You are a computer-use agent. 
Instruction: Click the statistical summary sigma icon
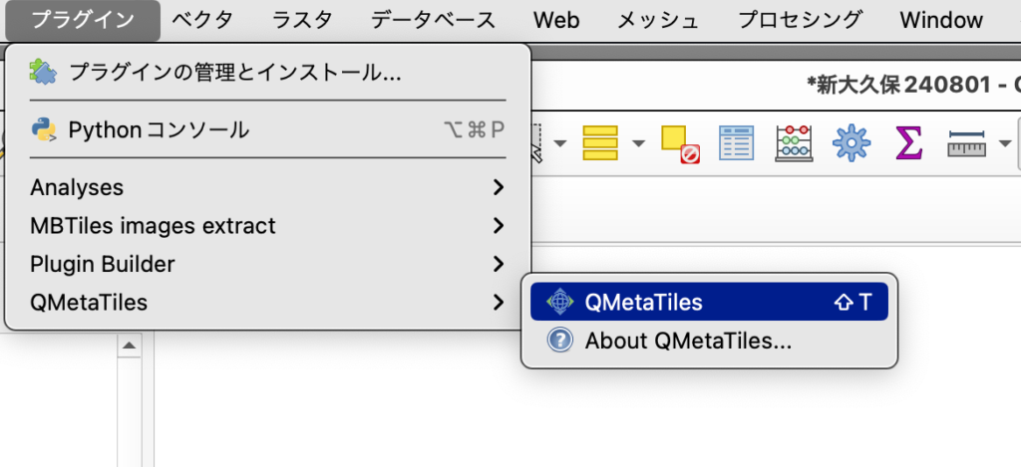pos(908,143)
